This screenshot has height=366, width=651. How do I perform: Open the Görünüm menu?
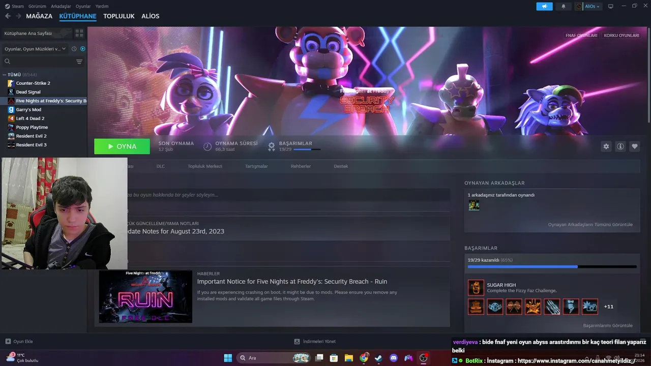(x=38, y=7)
